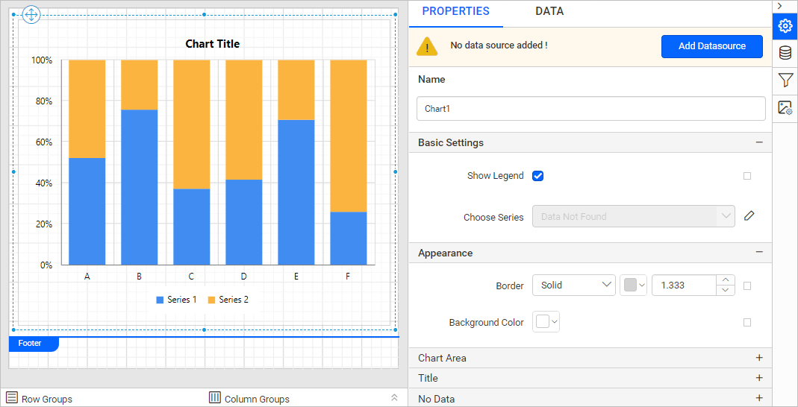Select the PROPERTIES tab
The width and height of the screenshot is (798, 407).
point(455,11)
